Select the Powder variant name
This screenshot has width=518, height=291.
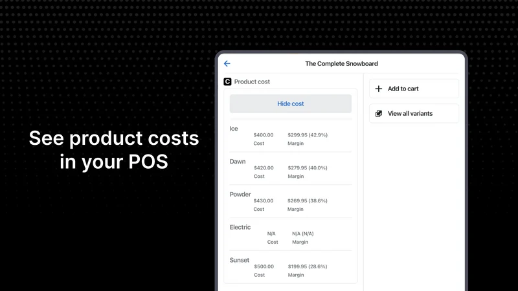click(240, 195)
